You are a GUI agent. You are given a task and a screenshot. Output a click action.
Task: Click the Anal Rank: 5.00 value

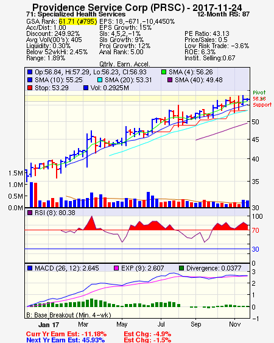[x=121, y=52]
